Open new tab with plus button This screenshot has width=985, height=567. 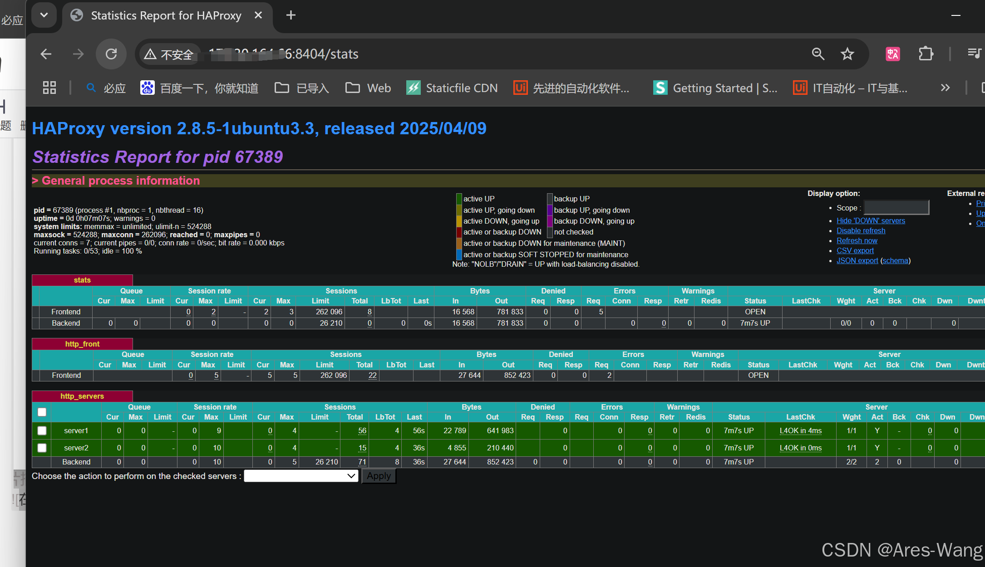[x=291, y=15]
